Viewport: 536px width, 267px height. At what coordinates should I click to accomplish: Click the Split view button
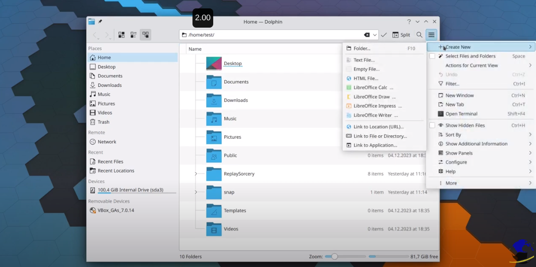click(401, 35)
